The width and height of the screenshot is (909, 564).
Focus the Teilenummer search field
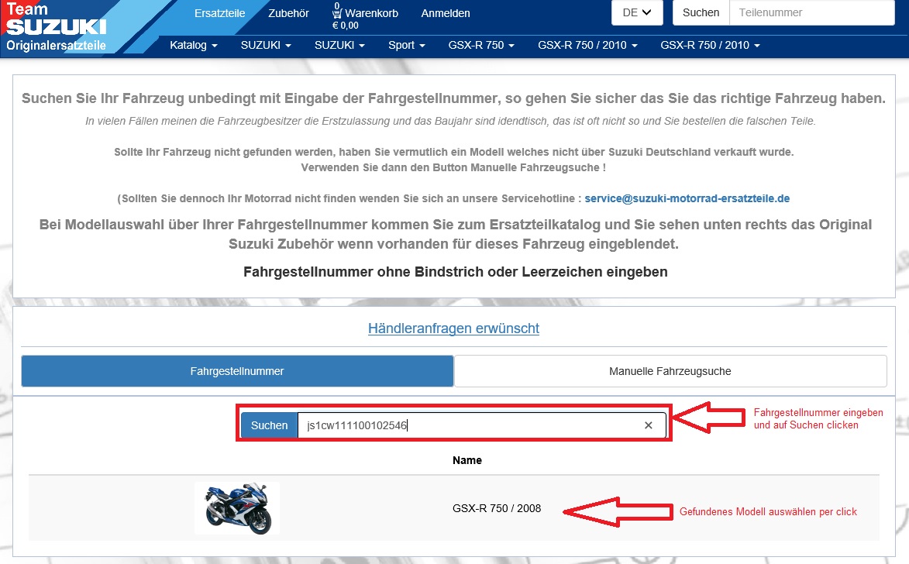tap(811, 12)
